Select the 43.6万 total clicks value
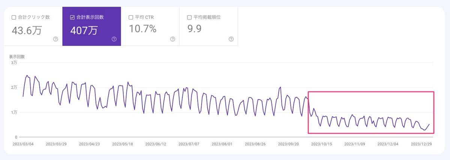Screen dimensions: 450x160 coord(27,30)
